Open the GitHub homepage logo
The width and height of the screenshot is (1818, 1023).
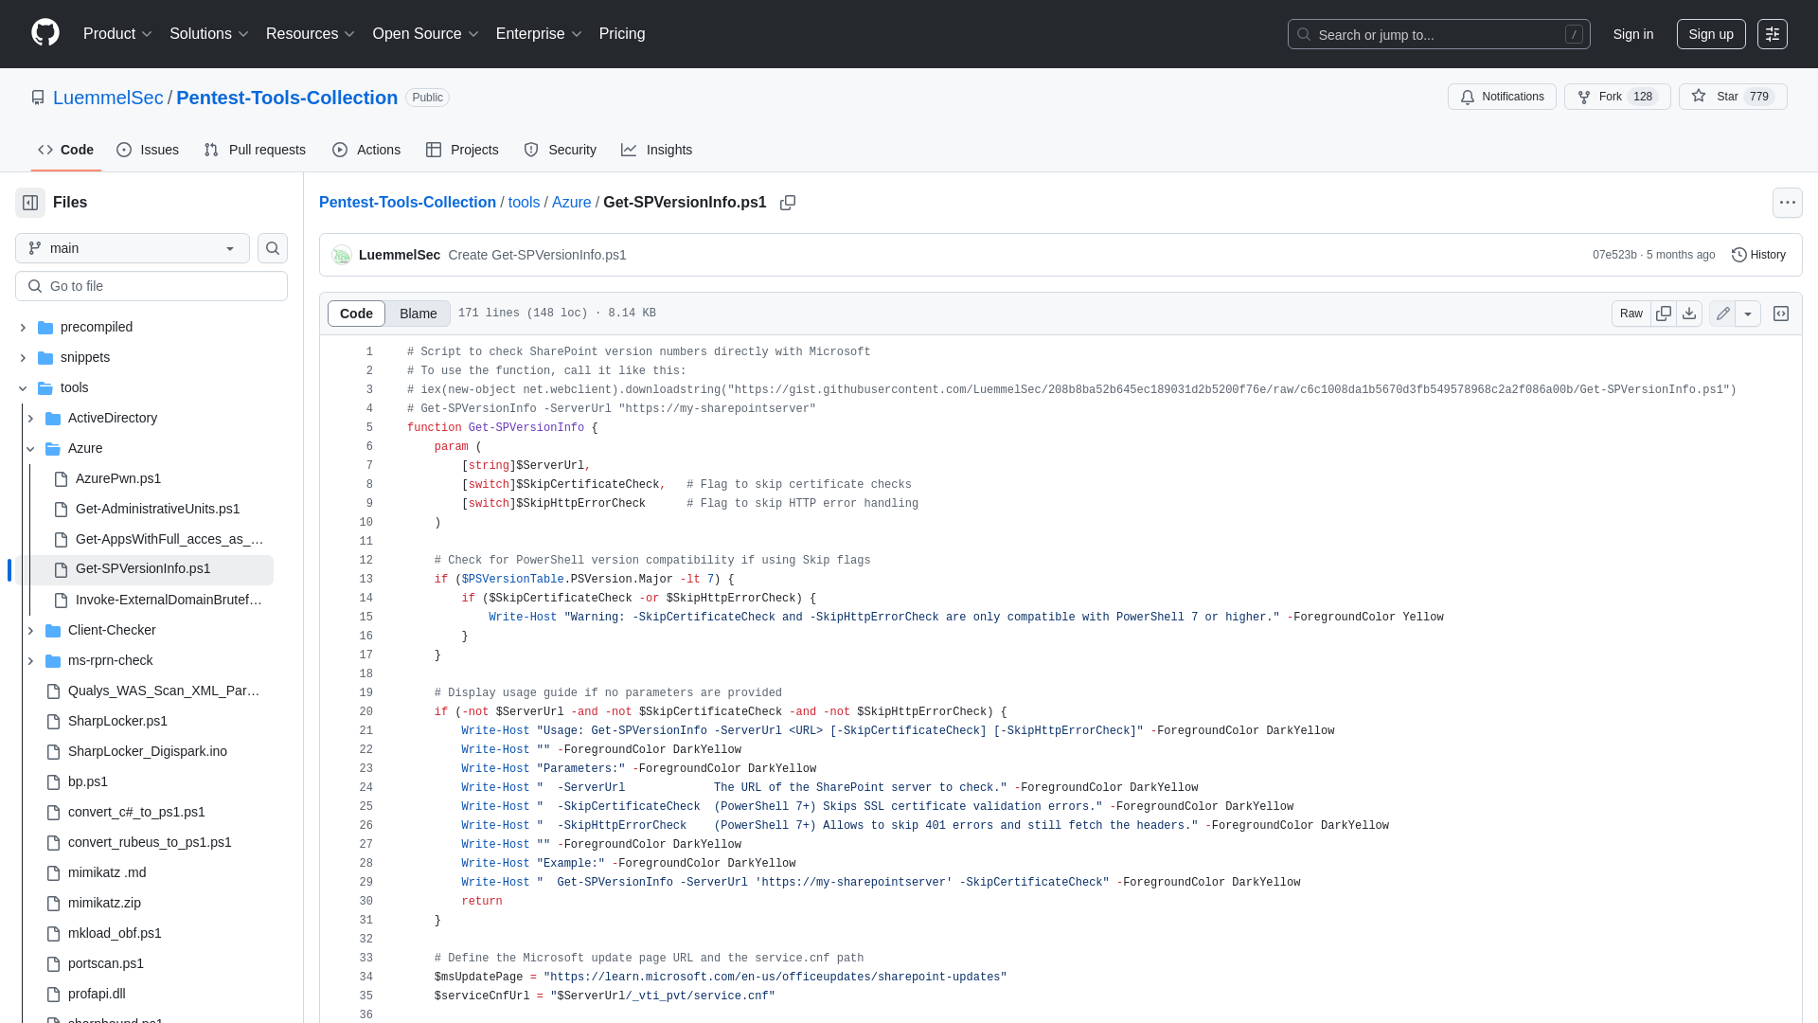(x=45, y=33)
